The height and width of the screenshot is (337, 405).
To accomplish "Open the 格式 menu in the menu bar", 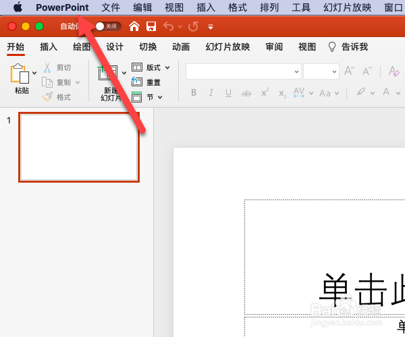I will tap(238, 7).
